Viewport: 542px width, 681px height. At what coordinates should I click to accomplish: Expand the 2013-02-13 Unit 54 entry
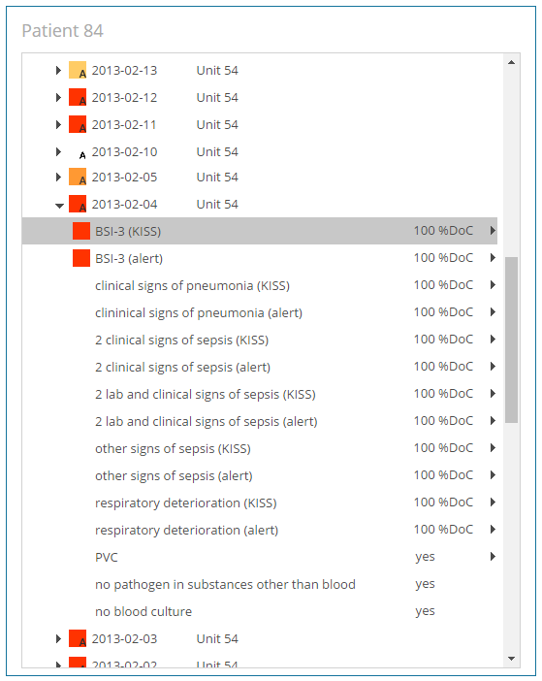(x=58, y=70)
